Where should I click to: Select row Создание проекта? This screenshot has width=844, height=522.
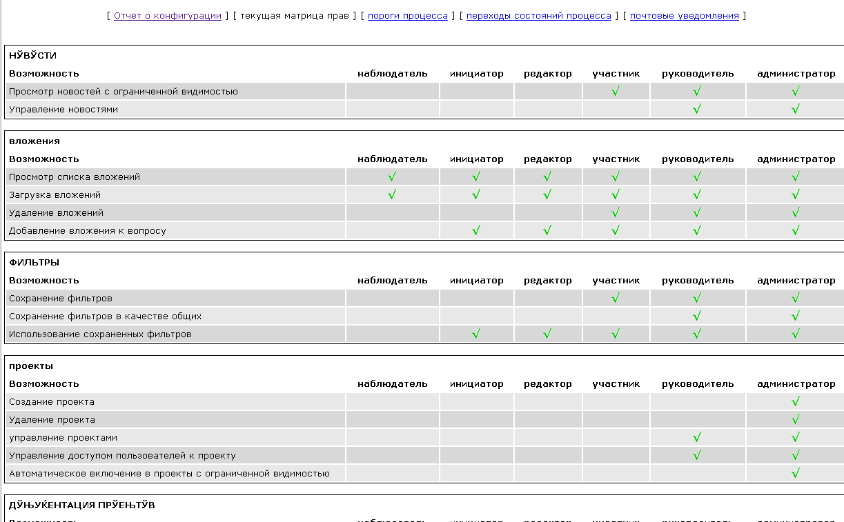[x=424, y=401]
